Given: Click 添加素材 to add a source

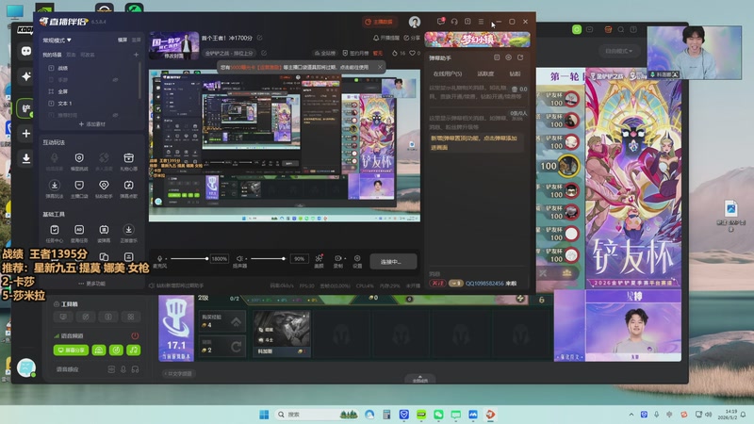Looking at the screenshot, I should pos(91,124).
